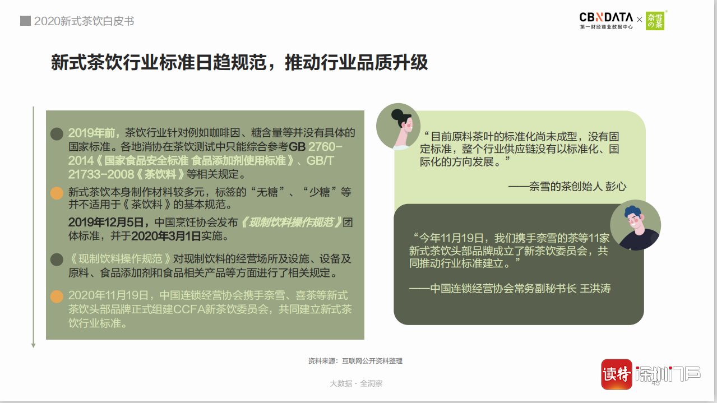This screenshot has width=717, height=403.
Task: Select the paragraph beginning 2019年12月5日
Action: pos(211,229)
